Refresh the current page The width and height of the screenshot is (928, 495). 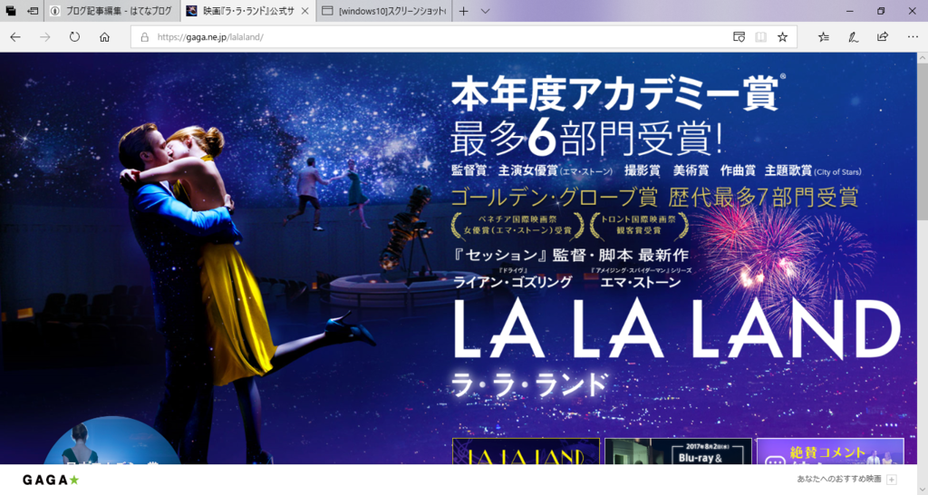(74, 36)
